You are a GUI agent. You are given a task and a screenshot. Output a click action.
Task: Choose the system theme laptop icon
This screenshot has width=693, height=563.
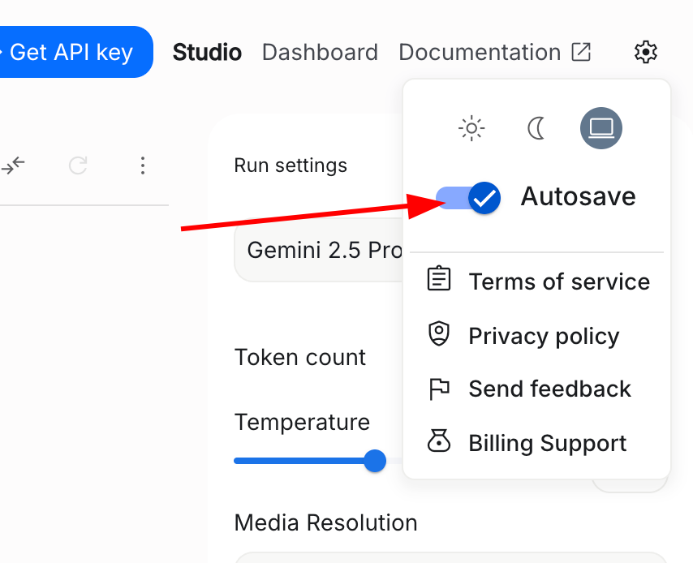pyautogui.click(x=601, y=128)
